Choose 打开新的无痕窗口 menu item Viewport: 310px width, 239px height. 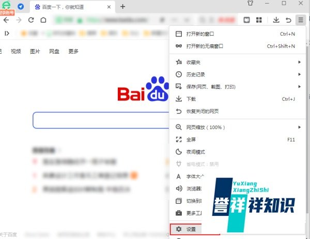tap(238, 46)
